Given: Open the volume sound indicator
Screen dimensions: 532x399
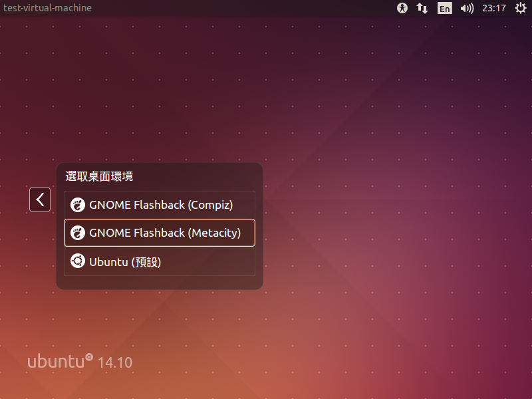Looking at the screenshot, I should (x=467, y=8).
